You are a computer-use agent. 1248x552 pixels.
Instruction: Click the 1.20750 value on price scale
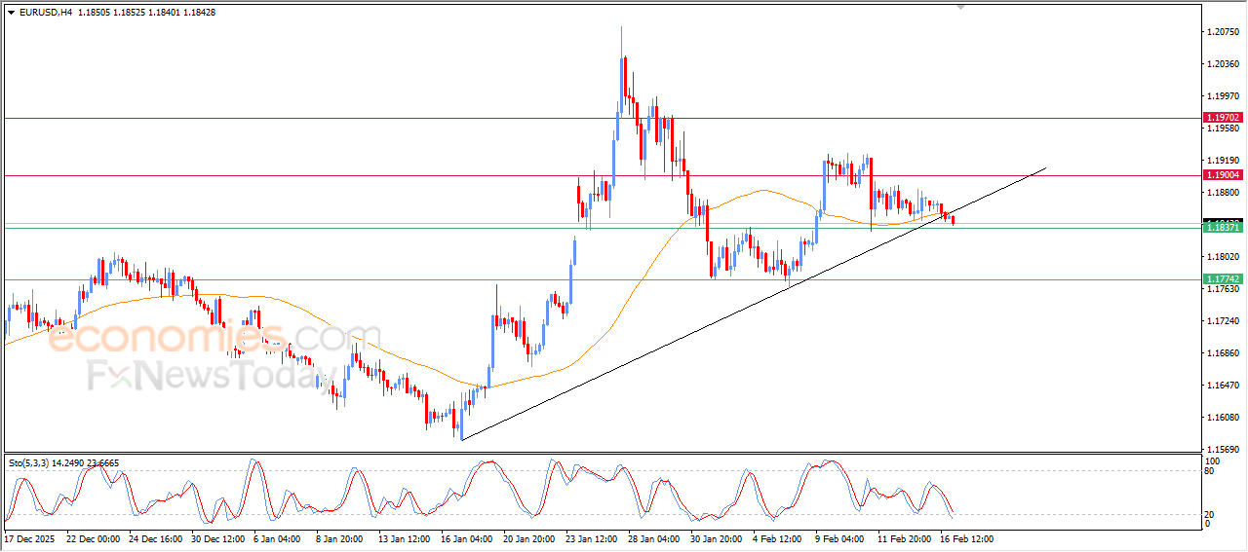(x=1222, y=32)
